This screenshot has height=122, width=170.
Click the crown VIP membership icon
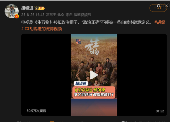tap(37, 8)
